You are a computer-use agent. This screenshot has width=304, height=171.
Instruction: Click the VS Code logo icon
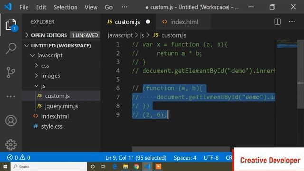(8, 7)
